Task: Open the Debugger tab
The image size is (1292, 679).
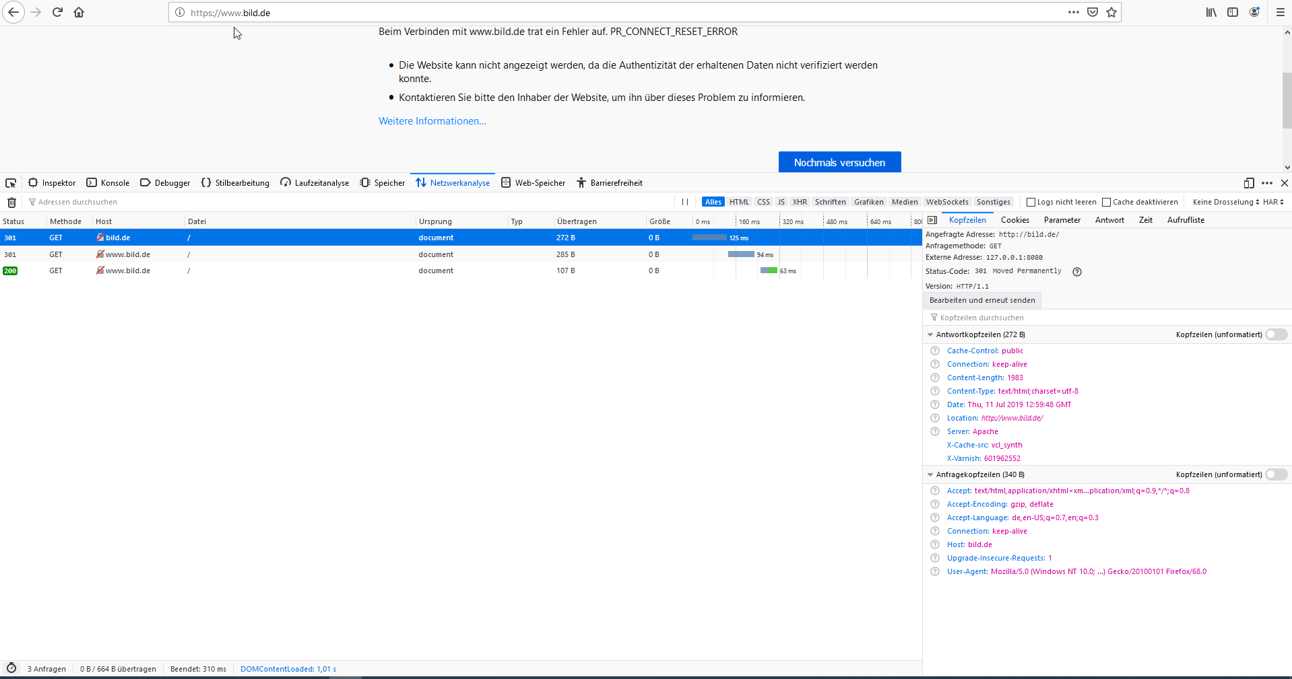Action: point(165,183)
